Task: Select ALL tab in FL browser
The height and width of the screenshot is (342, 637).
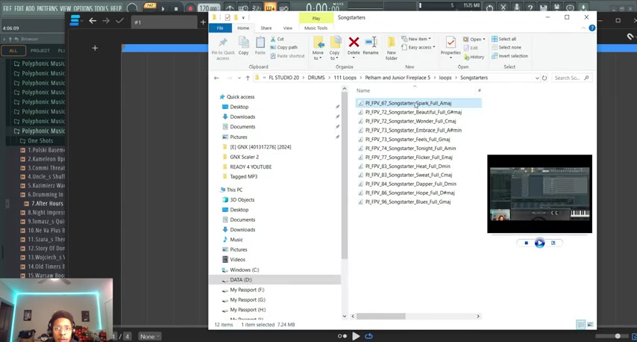Action: 13,51
